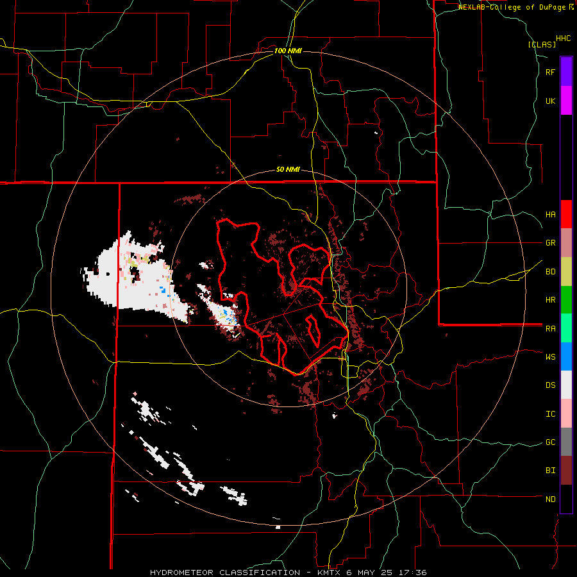
Task: Select the GR legend color block
Action: (566, 243)
